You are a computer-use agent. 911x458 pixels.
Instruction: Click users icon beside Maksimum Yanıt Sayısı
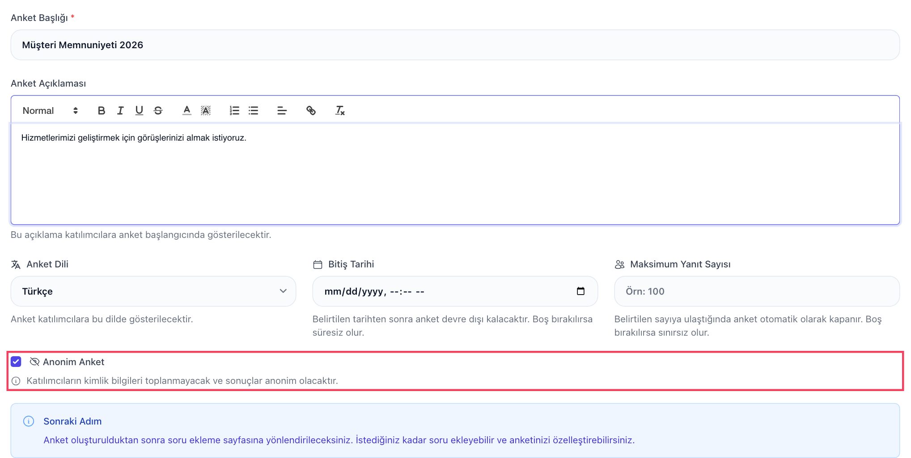click(x=619, y=264)
